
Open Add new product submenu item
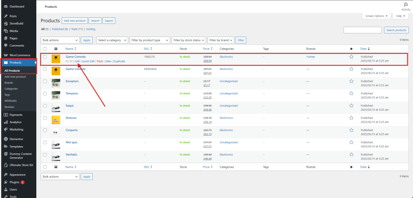pos(15,77)
